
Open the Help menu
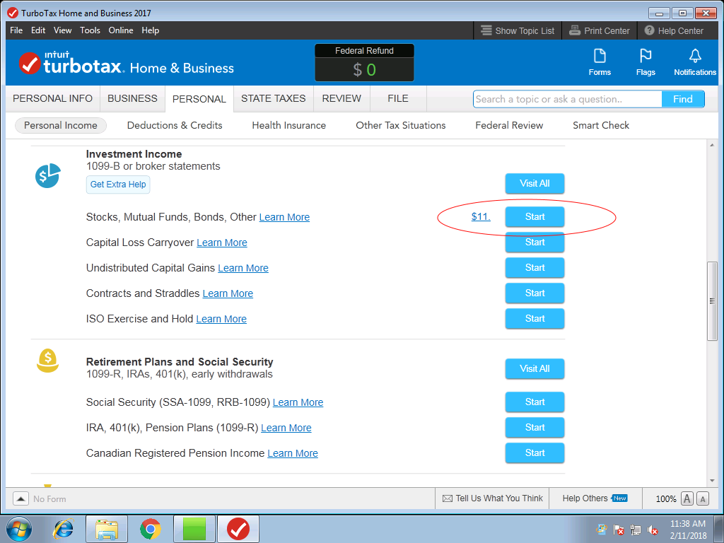(151, 30)
